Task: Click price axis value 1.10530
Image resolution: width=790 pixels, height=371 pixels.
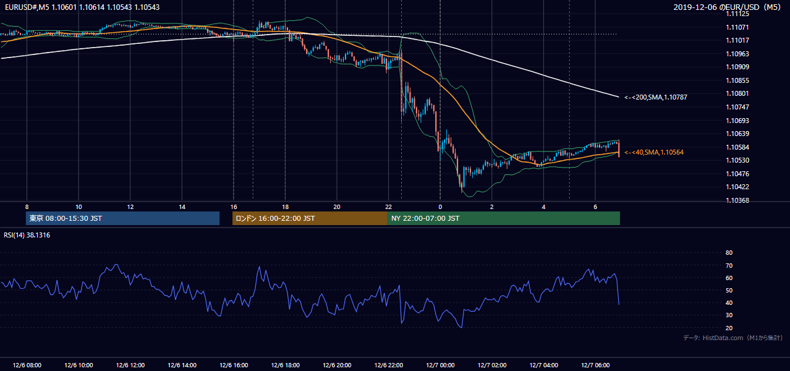Action: click(x=738, y=160)
